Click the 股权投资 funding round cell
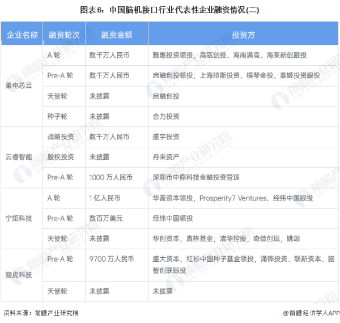This screenshot has height=323, width=340. coord(62,157)
